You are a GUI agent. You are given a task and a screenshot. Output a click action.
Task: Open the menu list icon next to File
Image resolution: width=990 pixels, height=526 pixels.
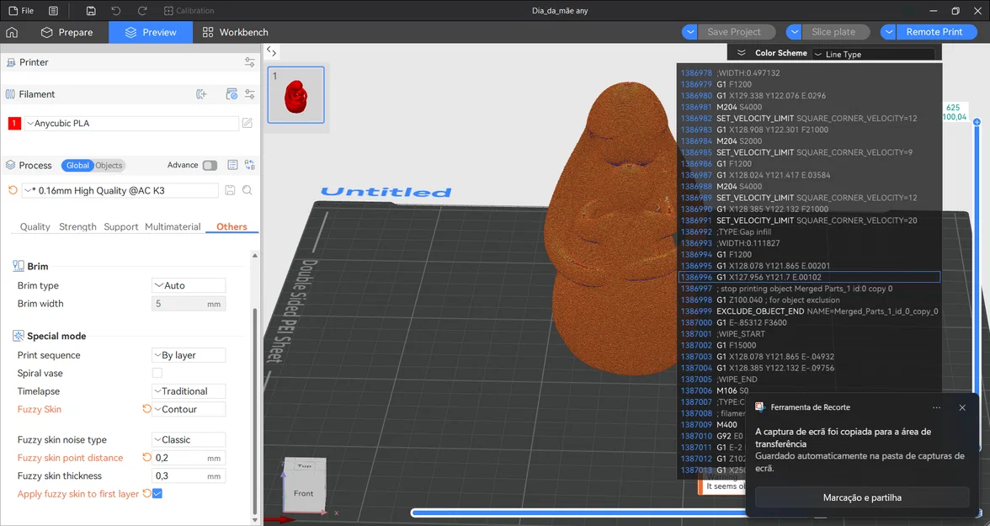[53, 11]
